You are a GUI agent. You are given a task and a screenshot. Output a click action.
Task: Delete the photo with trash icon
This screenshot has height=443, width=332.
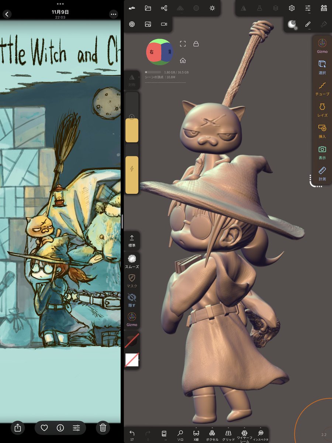coord(103,428)
